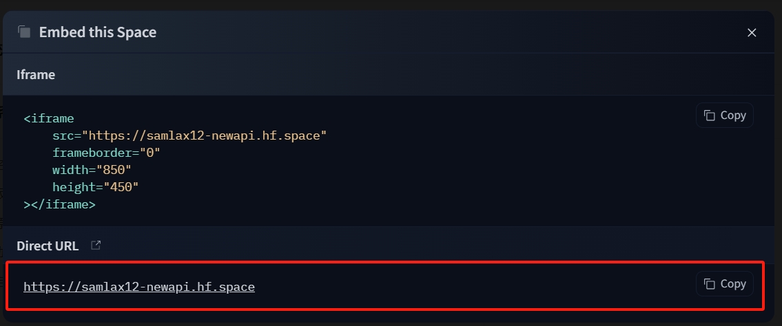The image size is (782, 326).
Task: Open the external link icon beside Direct URL
Action: click(96, 246)
